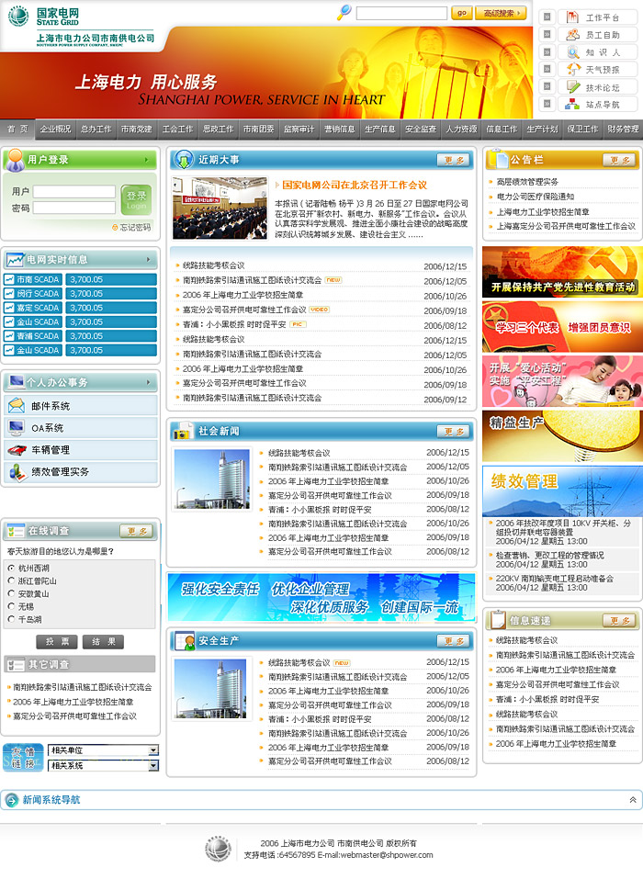Open the 电力公司医疗保险通知 notice
The height and width of the screenshot is (879, 643).
pos(536,197)
